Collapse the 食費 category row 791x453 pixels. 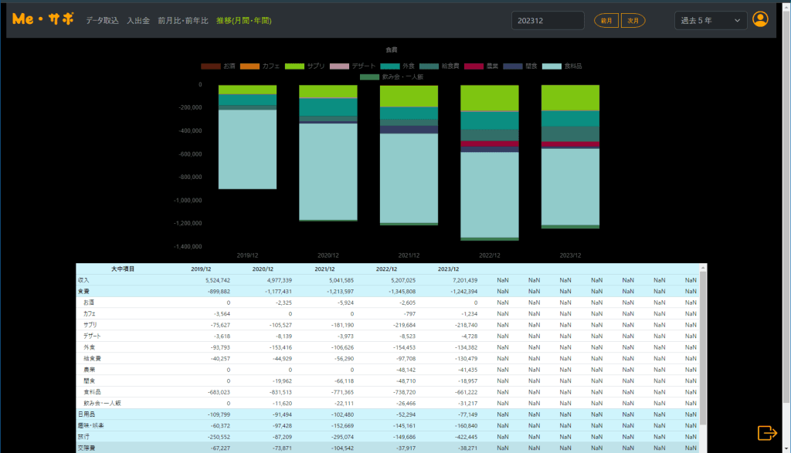(83, 292)
